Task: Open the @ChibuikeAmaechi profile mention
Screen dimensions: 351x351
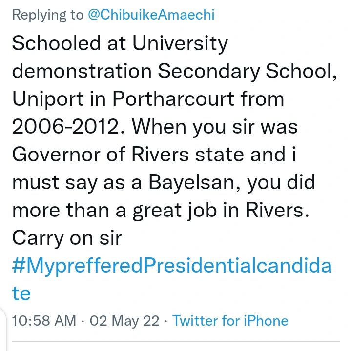Action: [x=151, y=15]
